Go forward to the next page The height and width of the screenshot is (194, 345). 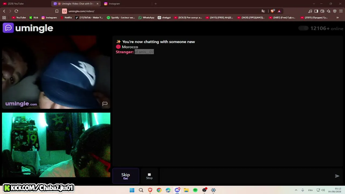[x=10, y=11]
